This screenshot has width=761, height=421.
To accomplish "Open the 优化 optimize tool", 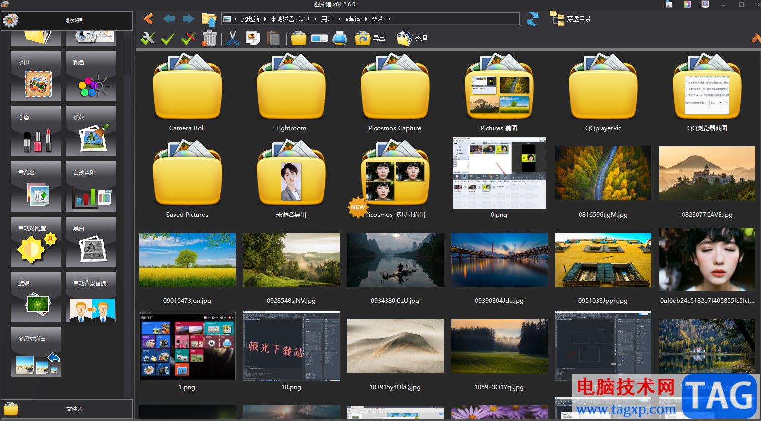I will [91, 131].
